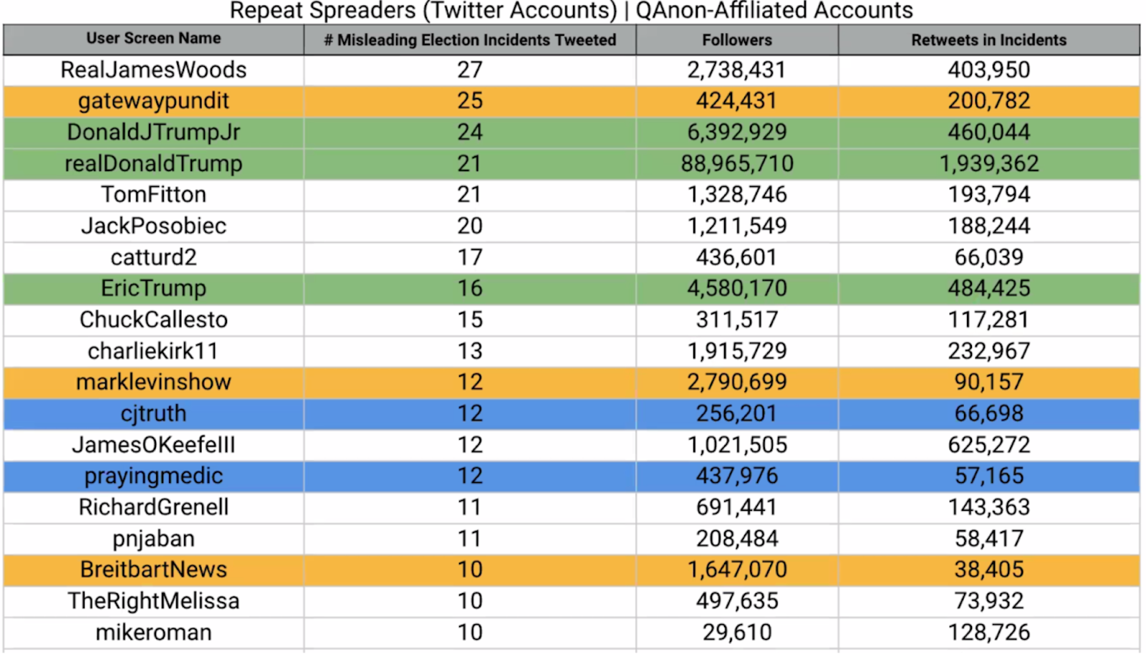Select the 'catturd2' name cell
The height and width of the screenshot is (657, 1146).
[x=153, y=257]
